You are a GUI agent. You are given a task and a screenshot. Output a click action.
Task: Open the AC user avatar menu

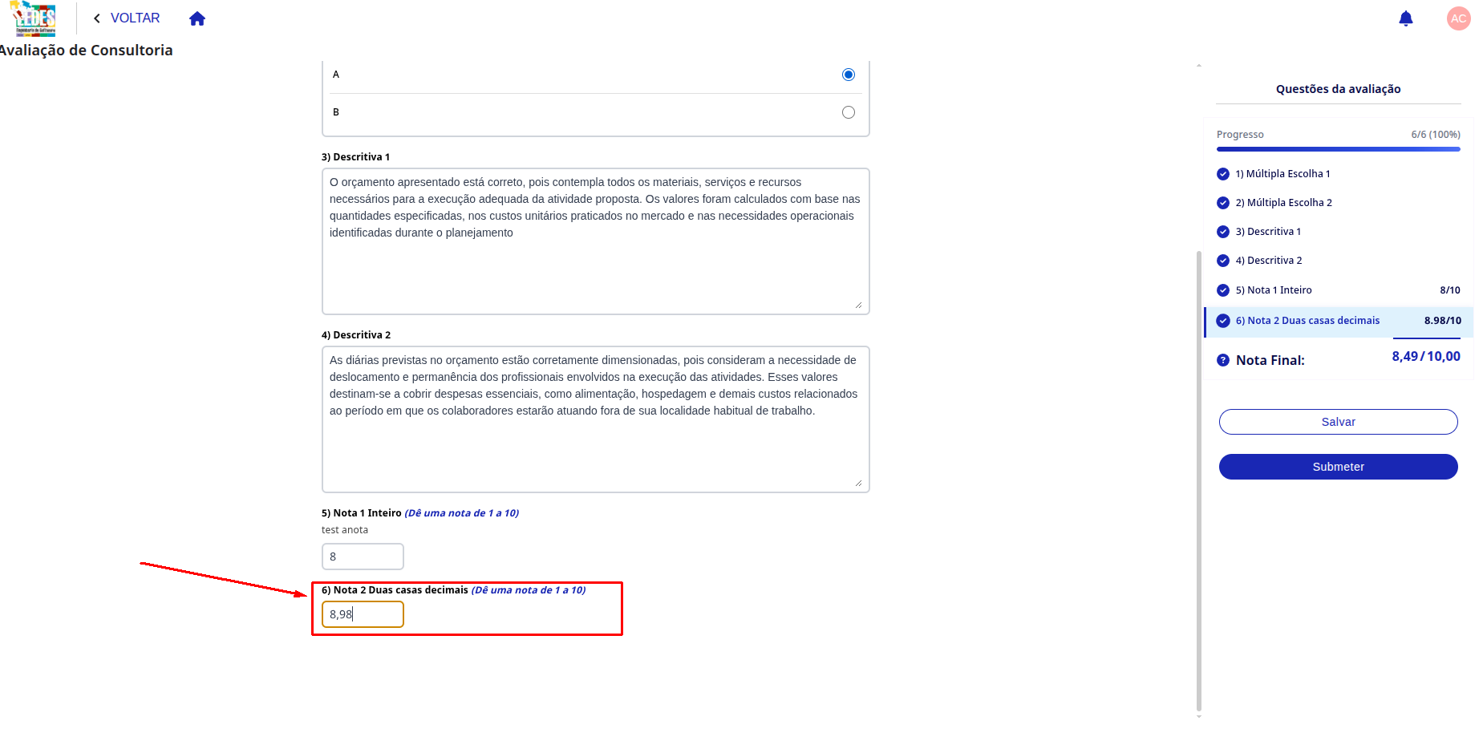(x=1458, y=18)
